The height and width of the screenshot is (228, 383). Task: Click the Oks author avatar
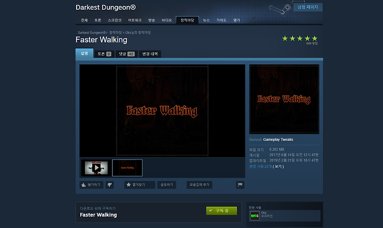click(254, 216)
